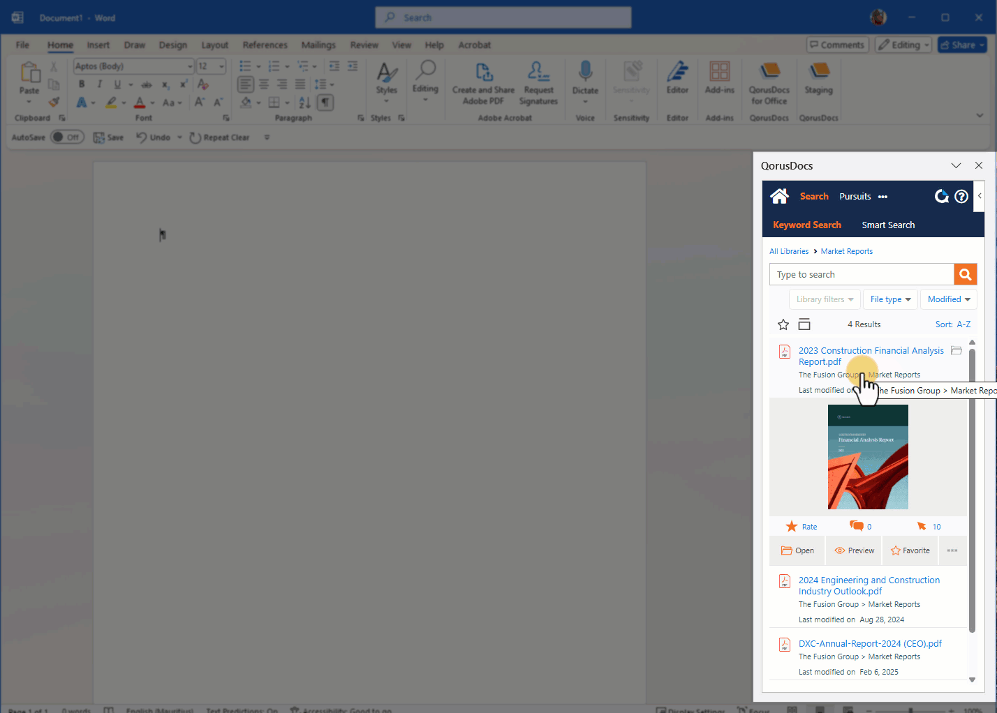
Task: Click the Rate star icon
Action: pos(792,526)
